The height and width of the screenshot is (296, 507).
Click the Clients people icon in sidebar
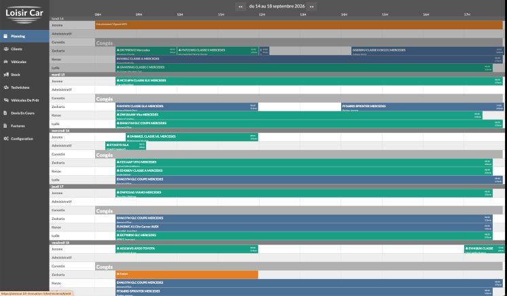click(x=6, y=49)
